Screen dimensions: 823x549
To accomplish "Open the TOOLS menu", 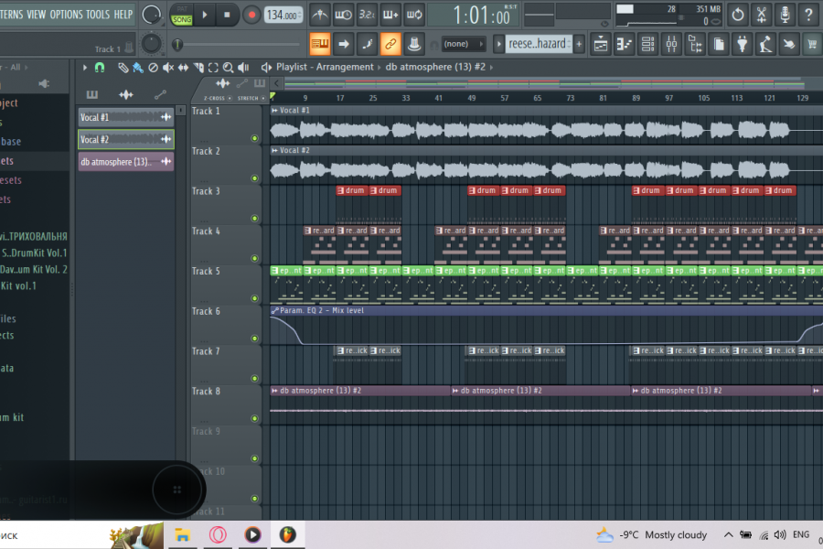I will click(x=98, y=15).
